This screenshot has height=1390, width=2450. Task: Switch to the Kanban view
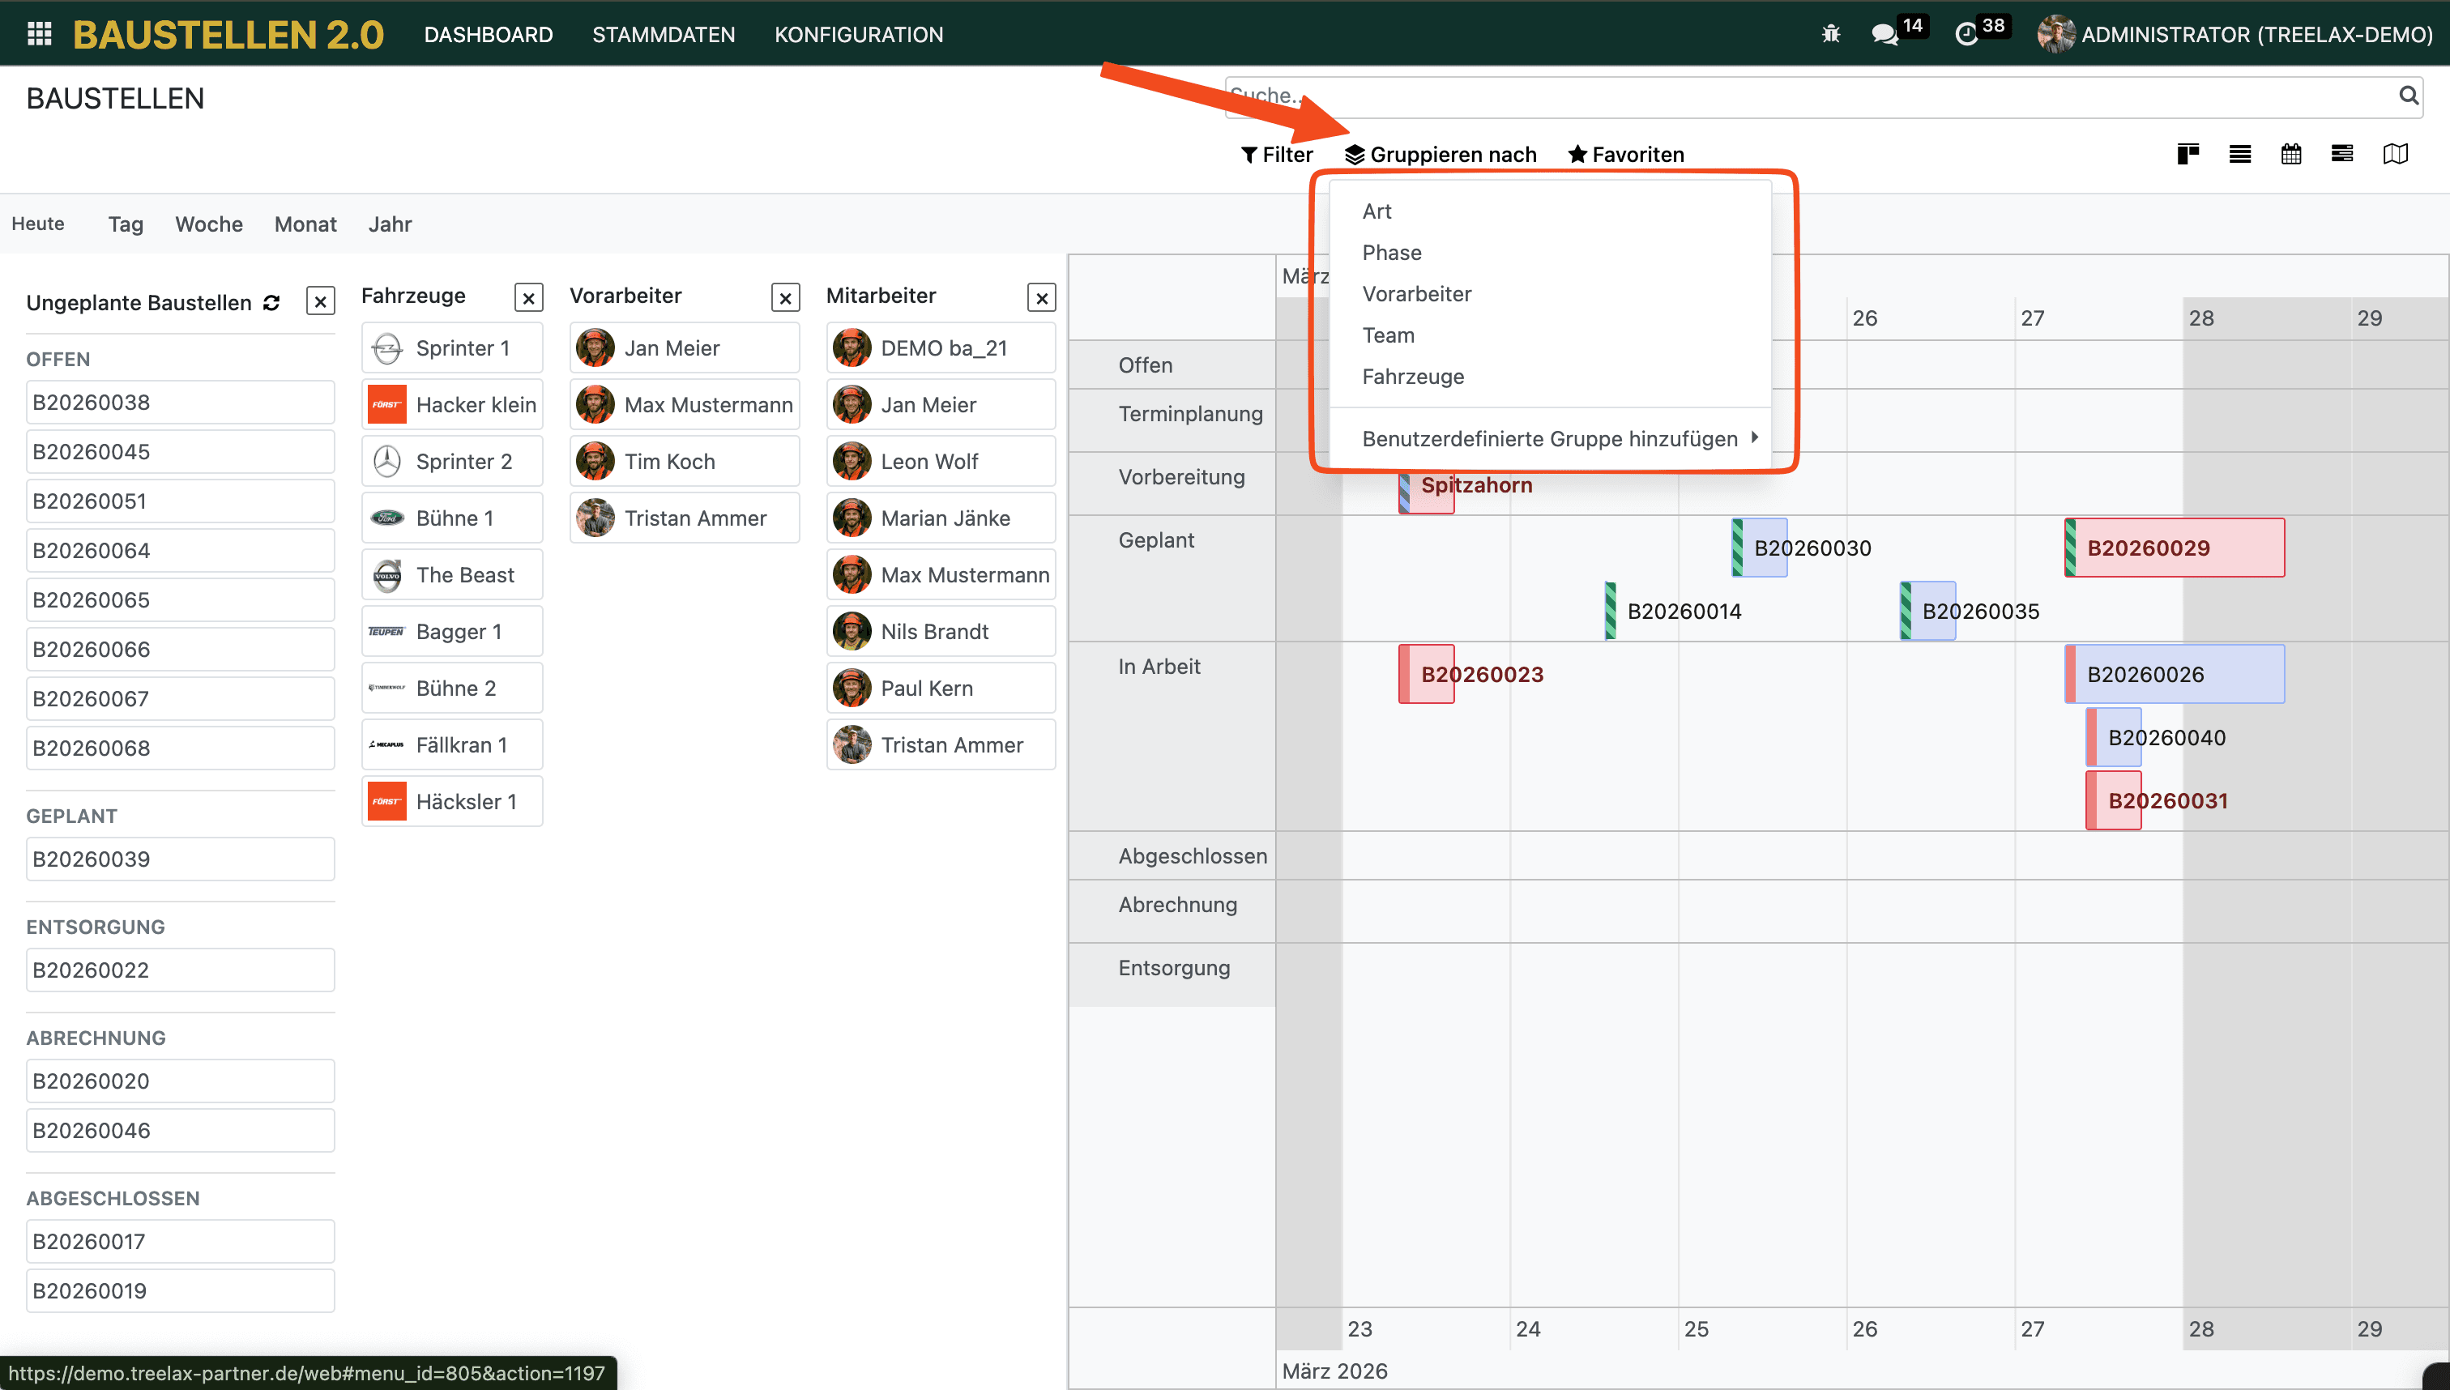(x=2187, y=154)
